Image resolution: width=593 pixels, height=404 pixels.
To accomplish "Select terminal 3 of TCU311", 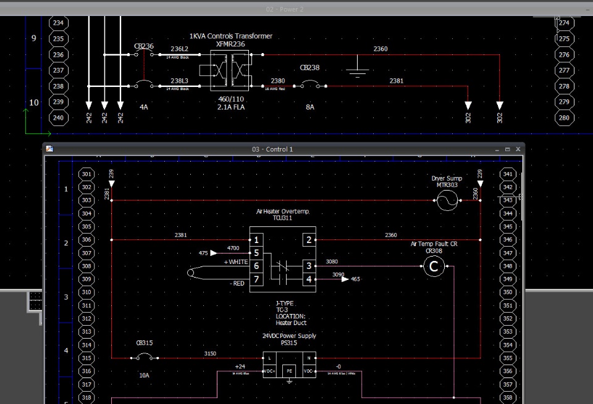I will point(309,266).
